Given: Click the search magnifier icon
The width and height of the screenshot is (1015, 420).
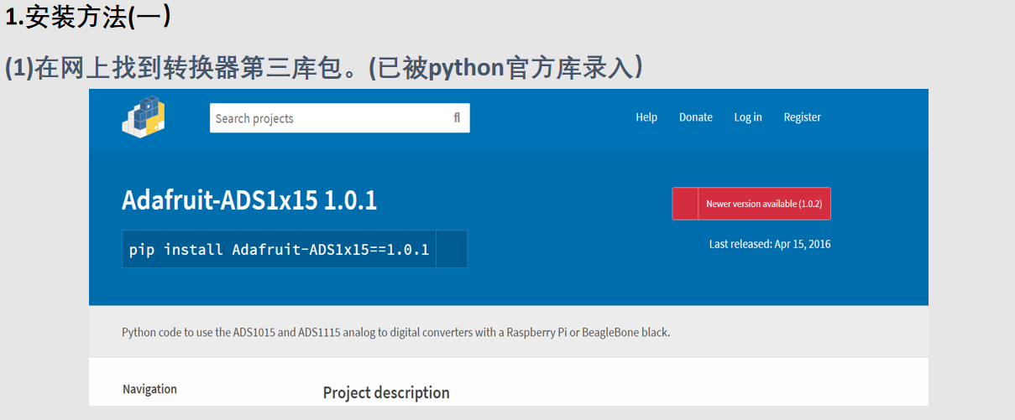Looking at the screenshot, I should (457, 118).
